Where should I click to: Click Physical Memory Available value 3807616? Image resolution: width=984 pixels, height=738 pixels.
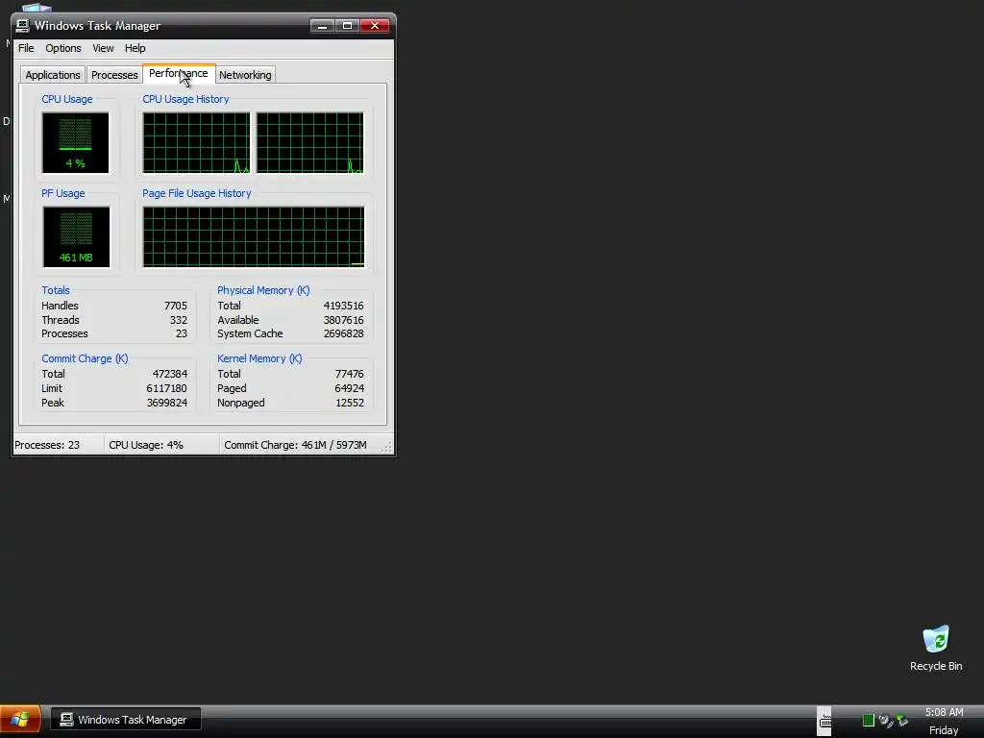343,320
